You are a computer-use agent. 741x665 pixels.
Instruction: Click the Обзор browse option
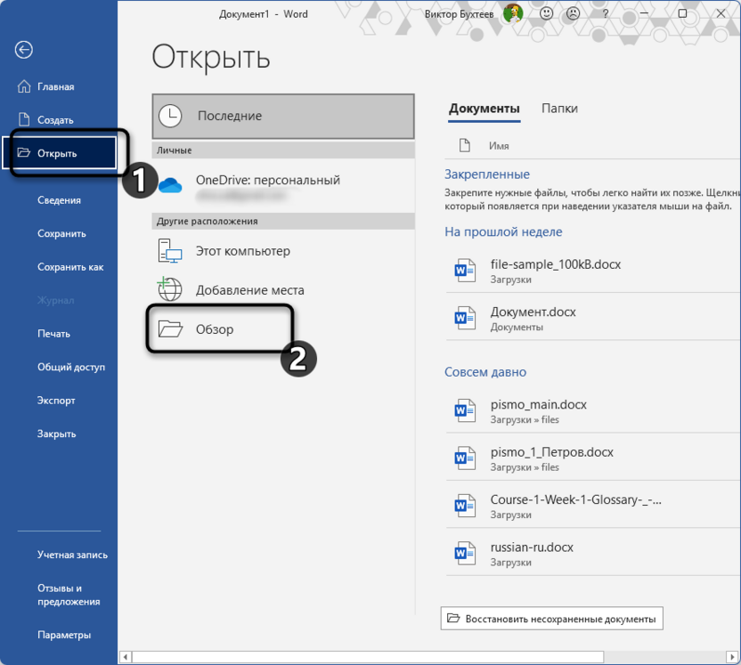coord(283,329)
